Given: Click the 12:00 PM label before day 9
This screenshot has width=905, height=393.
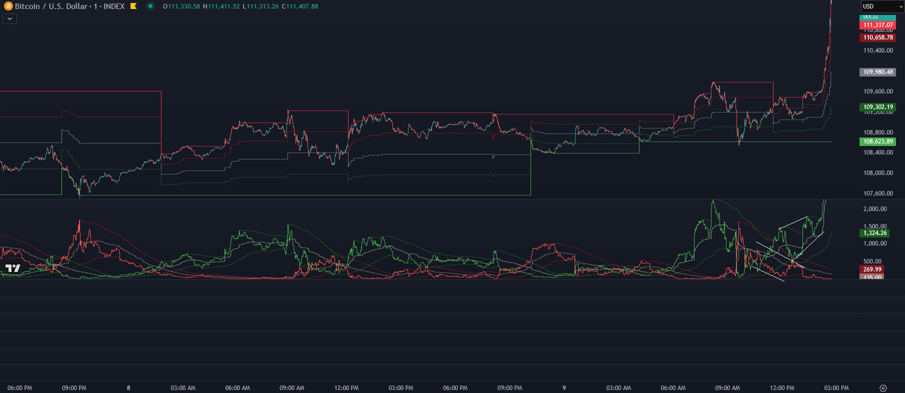Looking at the screenshot, I should pos(346,388).
